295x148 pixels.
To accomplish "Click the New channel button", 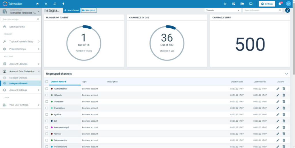I will click(72, 10).
